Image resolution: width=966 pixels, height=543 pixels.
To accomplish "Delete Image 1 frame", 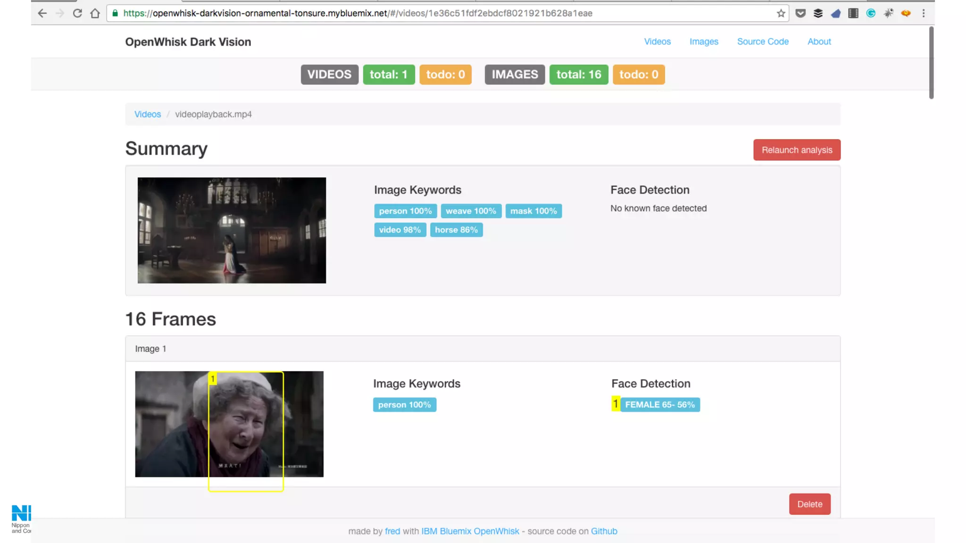I will (809, 504).
